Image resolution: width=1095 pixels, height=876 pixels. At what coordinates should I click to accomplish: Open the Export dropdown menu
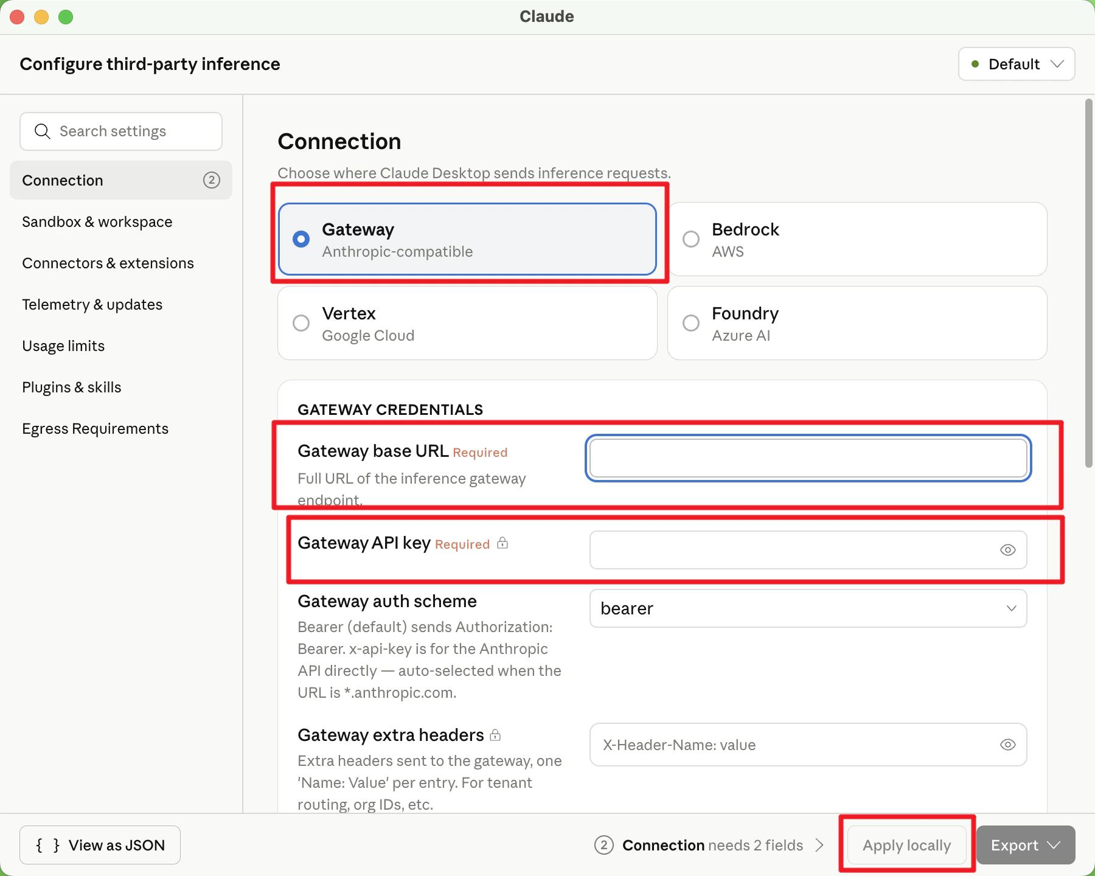point(1026,845)
